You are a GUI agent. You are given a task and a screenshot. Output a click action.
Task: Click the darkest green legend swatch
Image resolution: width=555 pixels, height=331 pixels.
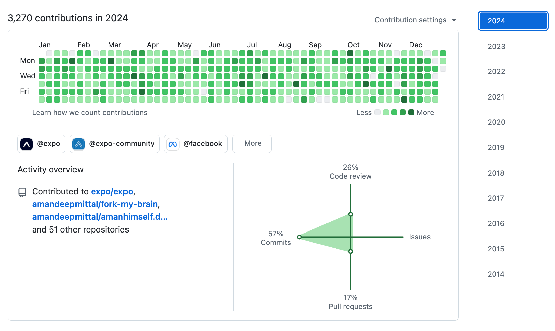(411, 112)
